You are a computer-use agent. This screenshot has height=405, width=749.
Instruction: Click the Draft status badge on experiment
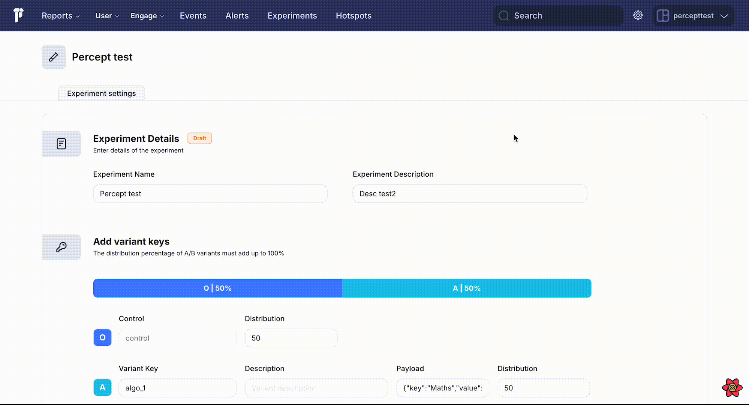pos(199,138)
